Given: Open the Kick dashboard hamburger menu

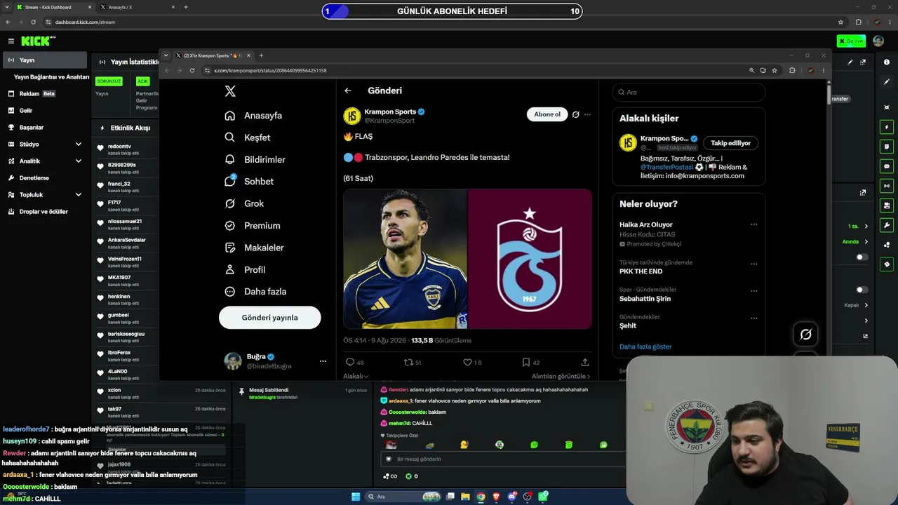Looking at the screenshot, I should pyautogui.click(x=11, y=41).
